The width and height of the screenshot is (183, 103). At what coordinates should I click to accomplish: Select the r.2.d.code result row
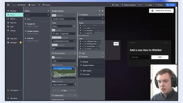(x=92, y=28)
